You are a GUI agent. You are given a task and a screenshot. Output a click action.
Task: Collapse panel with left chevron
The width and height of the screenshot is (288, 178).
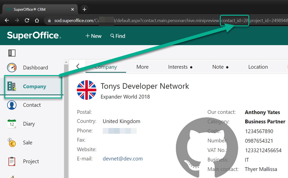[78, 66]
